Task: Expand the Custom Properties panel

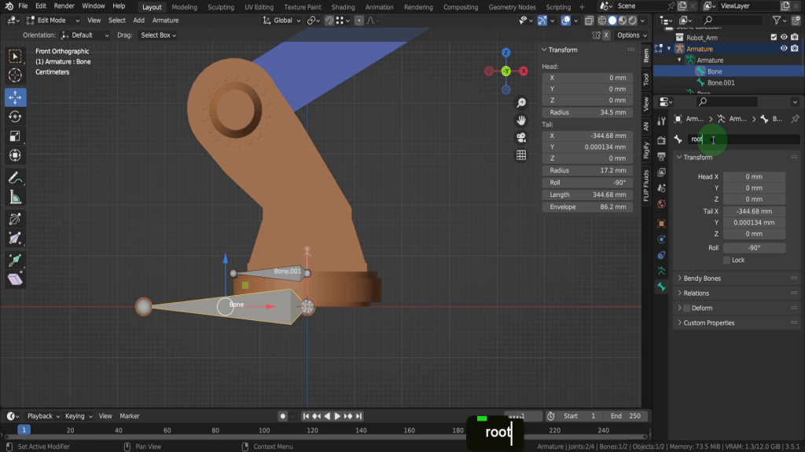Action: coord(709,323)
